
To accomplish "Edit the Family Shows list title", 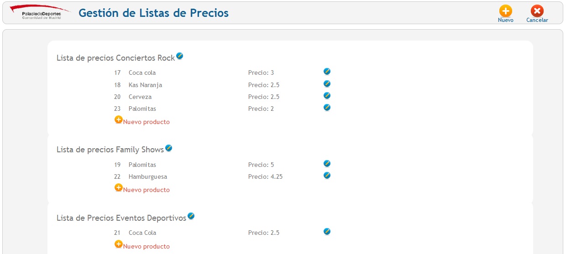I will tap(169, 148).
